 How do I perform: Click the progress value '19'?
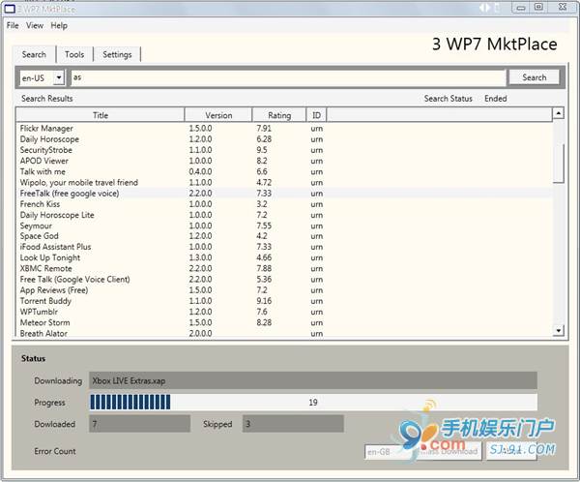tap(313, 402)
